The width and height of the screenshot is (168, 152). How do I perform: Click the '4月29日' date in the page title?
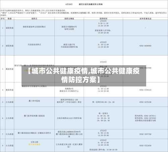(x=69, y=4)
